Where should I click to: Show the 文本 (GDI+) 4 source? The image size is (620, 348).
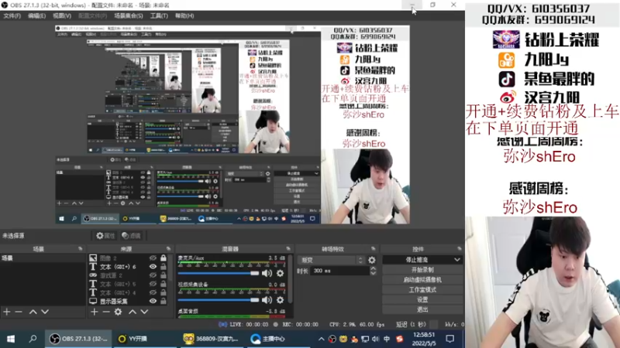153,293
